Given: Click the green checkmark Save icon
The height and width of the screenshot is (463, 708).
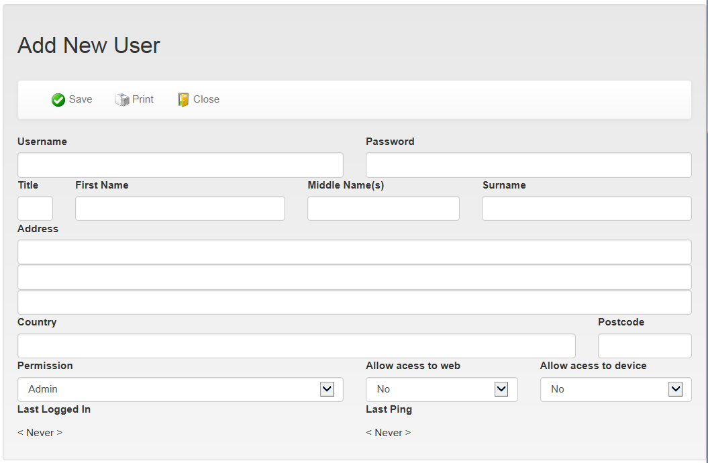Looking at the screenshot, I should (58, 100).
